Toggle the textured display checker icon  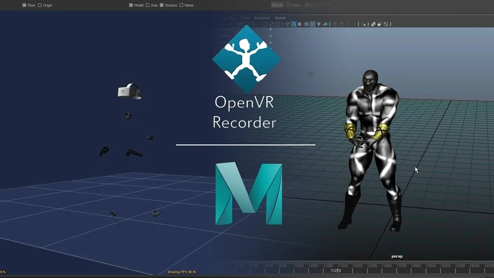(x=313, y=24)
